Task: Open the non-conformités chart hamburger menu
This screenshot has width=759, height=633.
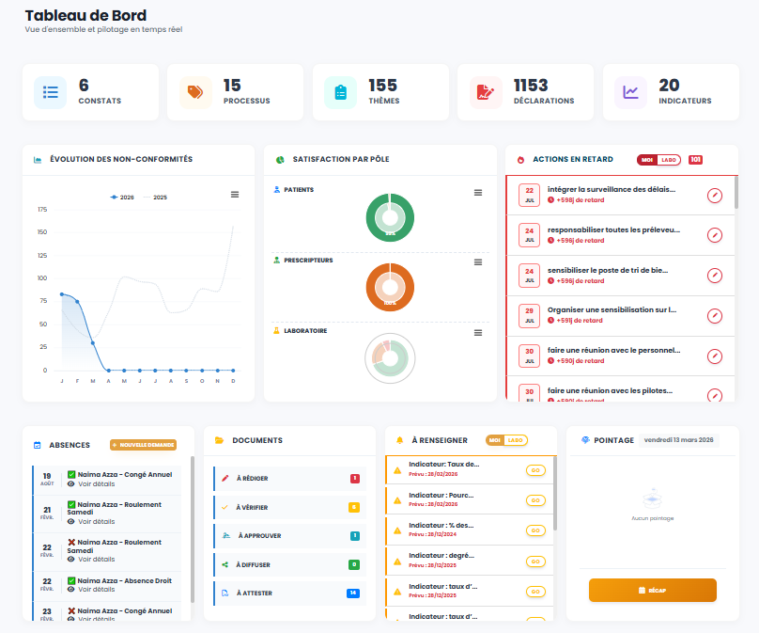Action: [235, 195]
